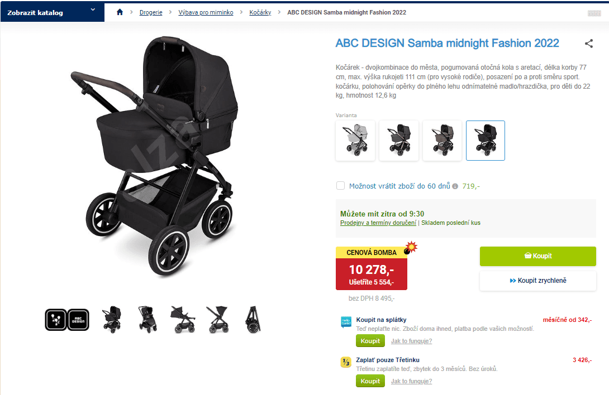609x395 pixels.
Task: Go to the Kočárky breadcrumb category
Action: pyautogui.click(x=260, y=12)
